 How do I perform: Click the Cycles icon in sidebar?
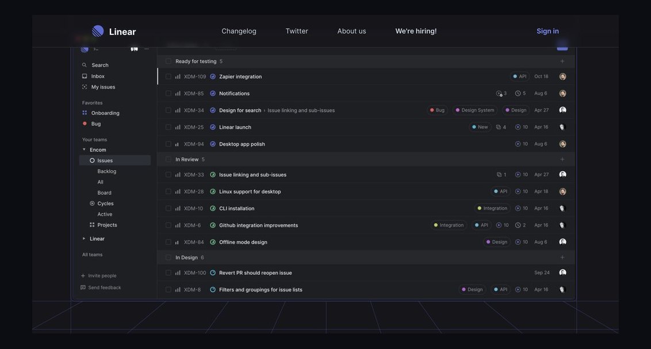[x=92, y=204]
